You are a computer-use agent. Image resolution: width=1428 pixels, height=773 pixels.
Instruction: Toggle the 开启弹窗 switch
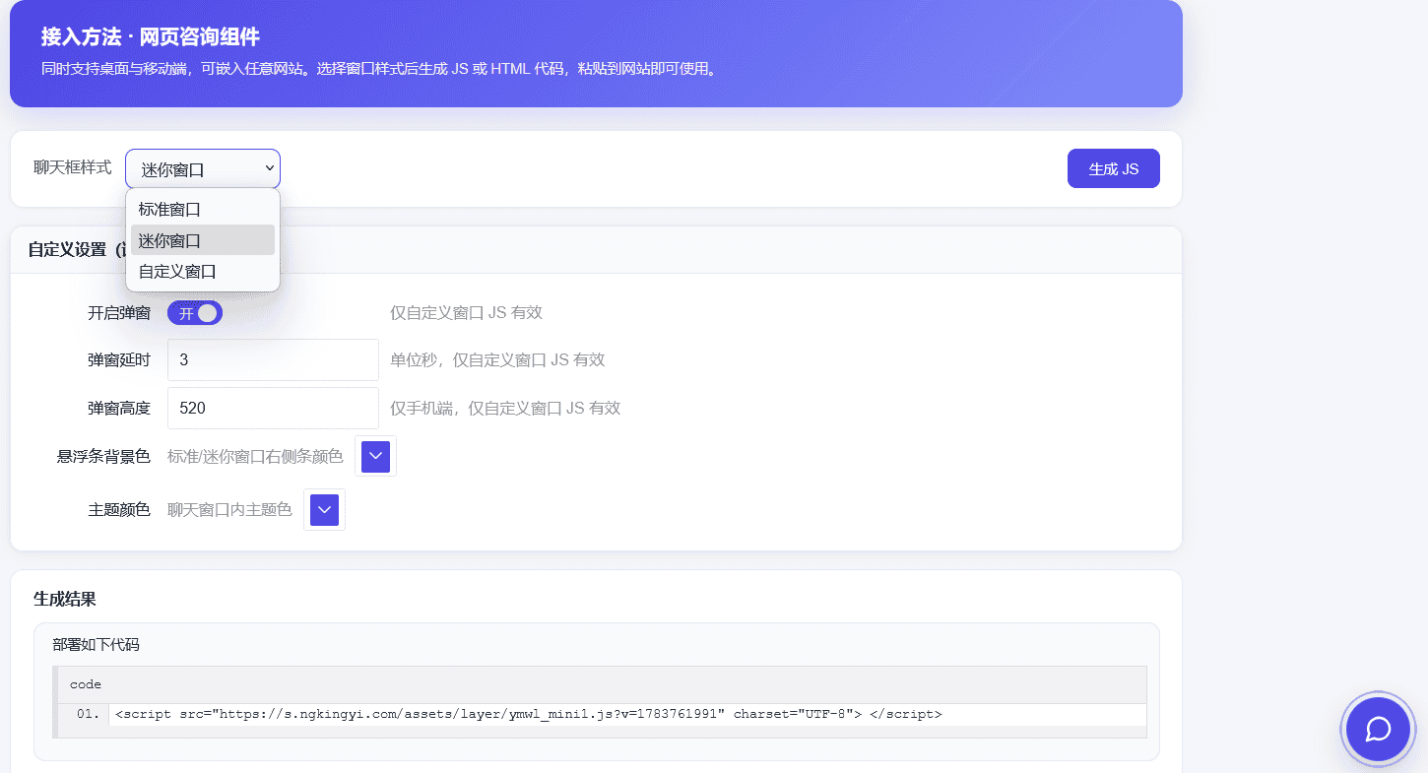coord(195,313)
